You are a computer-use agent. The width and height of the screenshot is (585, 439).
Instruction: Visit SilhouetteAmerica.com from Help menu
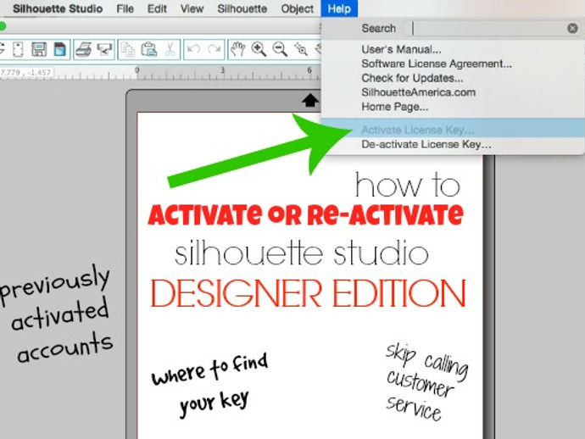click(453, 92)
